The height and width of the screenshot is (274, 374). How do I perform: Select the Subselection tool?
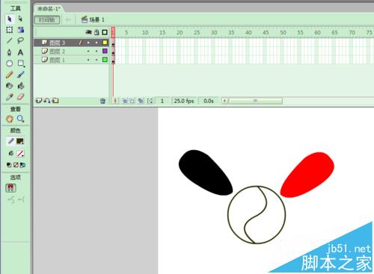tap(20, 19)
